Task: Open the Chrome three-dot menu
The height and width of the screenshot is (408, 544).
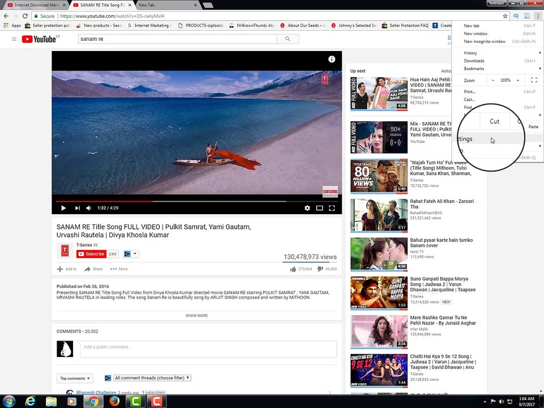Action: [x=538, y=16]
